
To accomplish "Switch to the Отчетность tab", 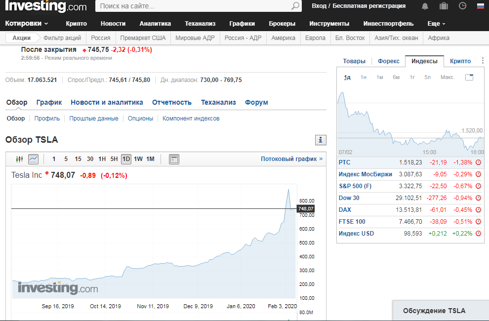I will [172, 102].
